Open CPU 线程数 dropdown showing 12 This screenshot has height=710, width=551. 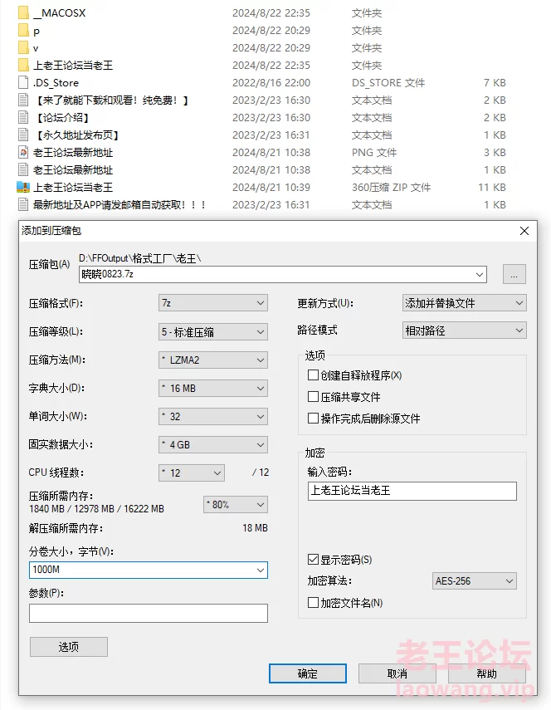click(192, 473)
